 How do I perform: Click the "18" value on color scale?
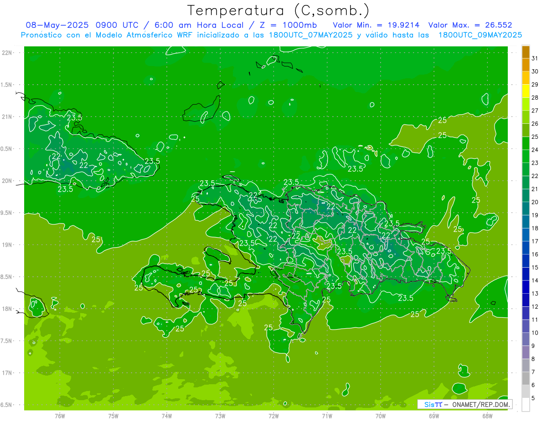coord(535,228)
